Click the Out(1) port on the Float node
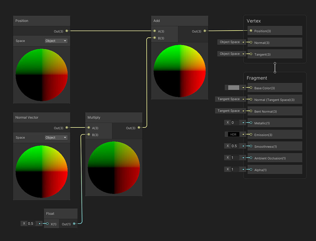Viewport: 316px width, 241px height. 74,224
